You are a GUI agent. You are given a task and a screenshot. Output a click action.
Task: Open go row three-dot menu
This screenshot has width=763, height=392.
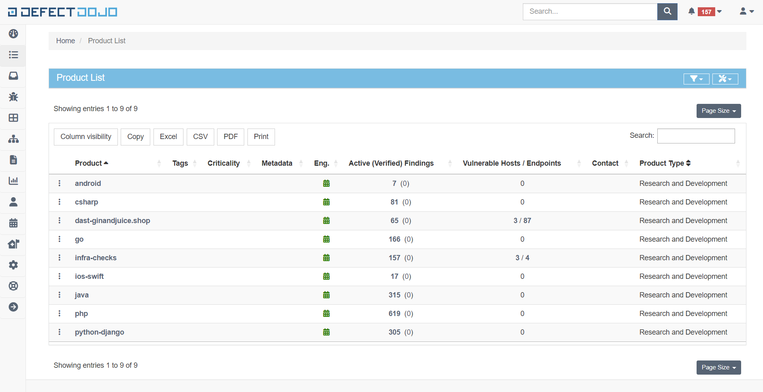click(60, 239)
